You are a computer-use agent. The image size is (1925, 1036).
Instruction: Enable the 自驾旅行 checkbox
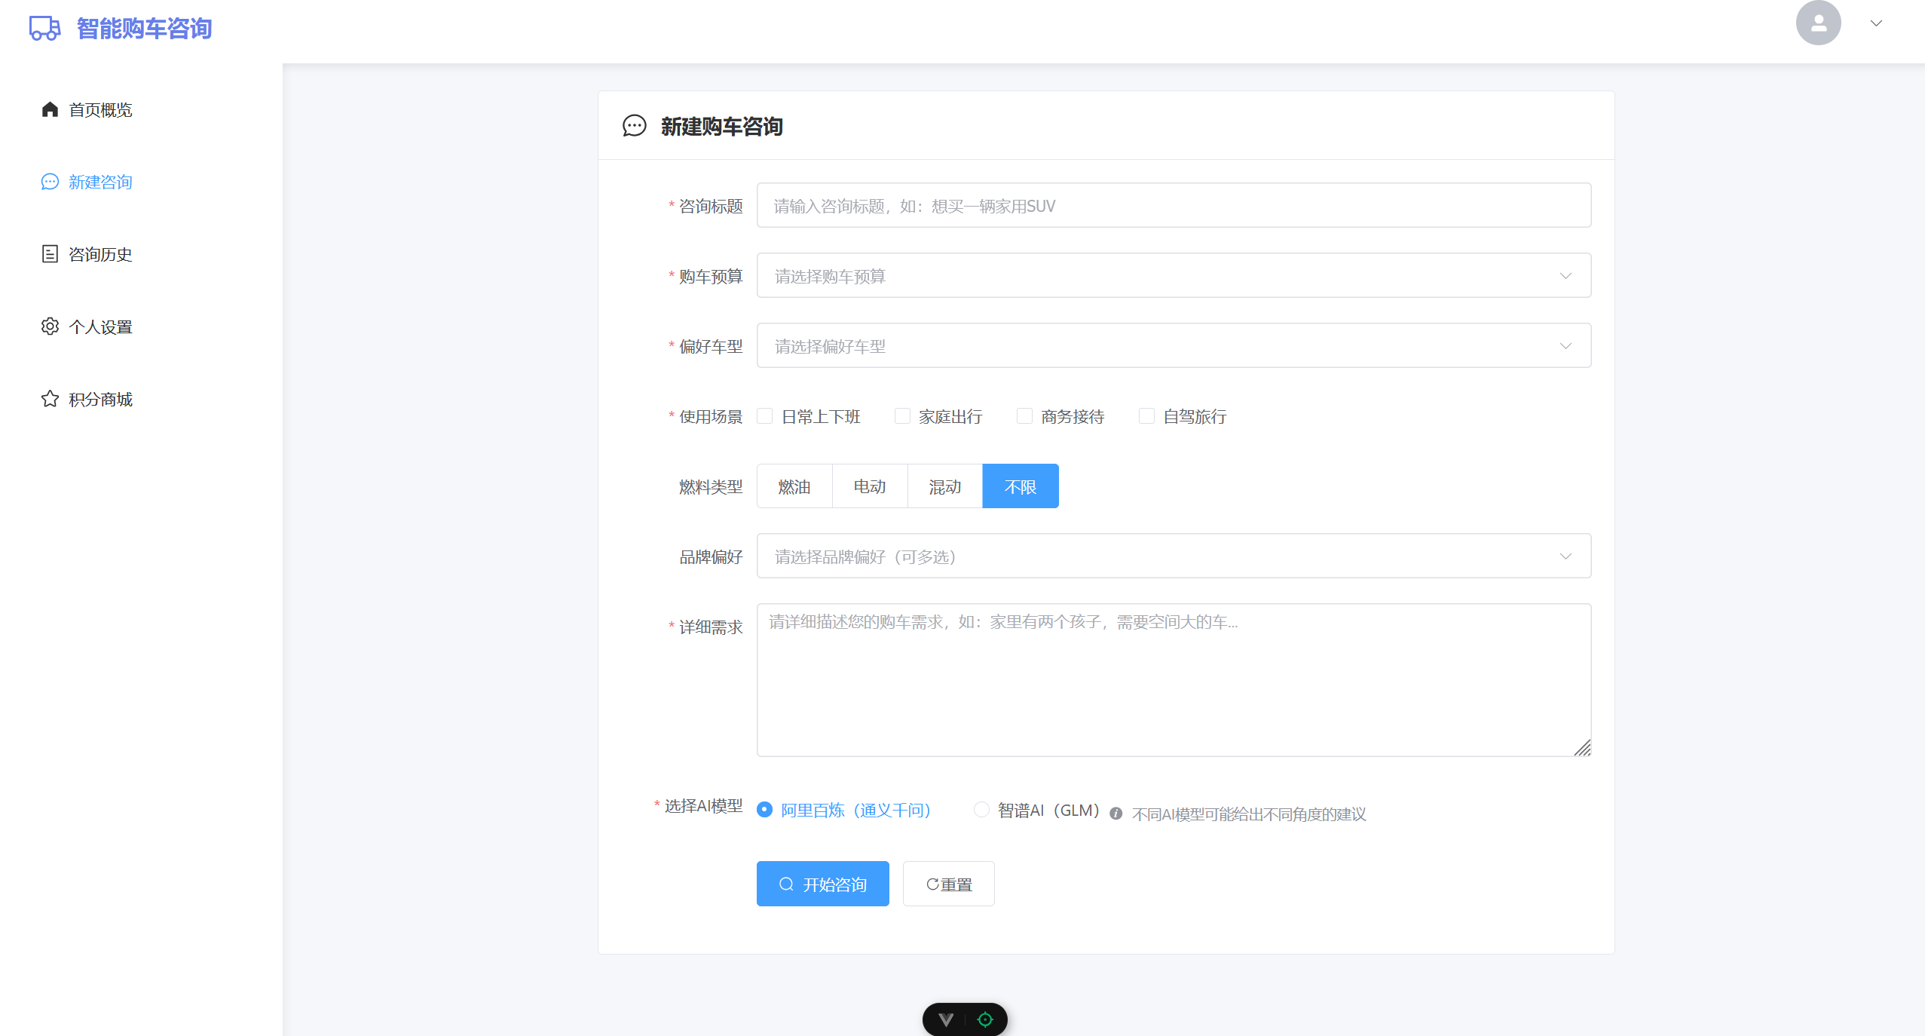pyautogui.click(x=1146, y=416)
